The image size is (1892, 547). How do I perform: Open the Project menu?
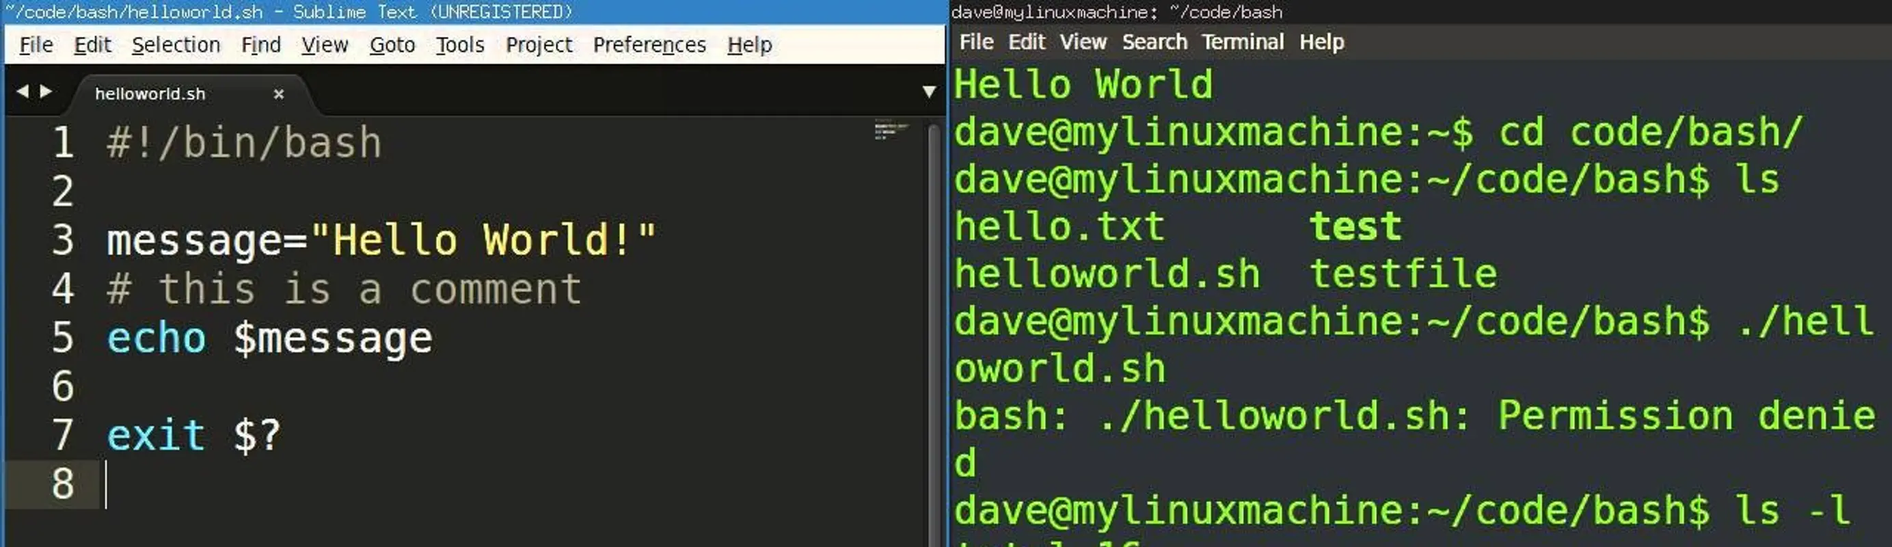539,45
